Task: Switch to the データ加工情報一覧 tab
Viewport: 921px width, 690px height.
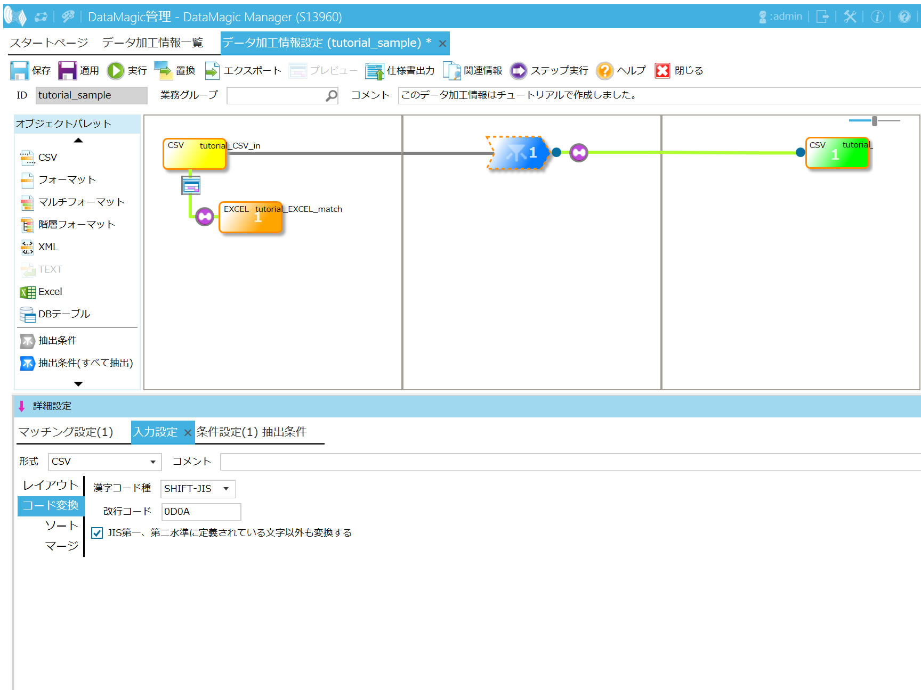Action: point(152,43)
